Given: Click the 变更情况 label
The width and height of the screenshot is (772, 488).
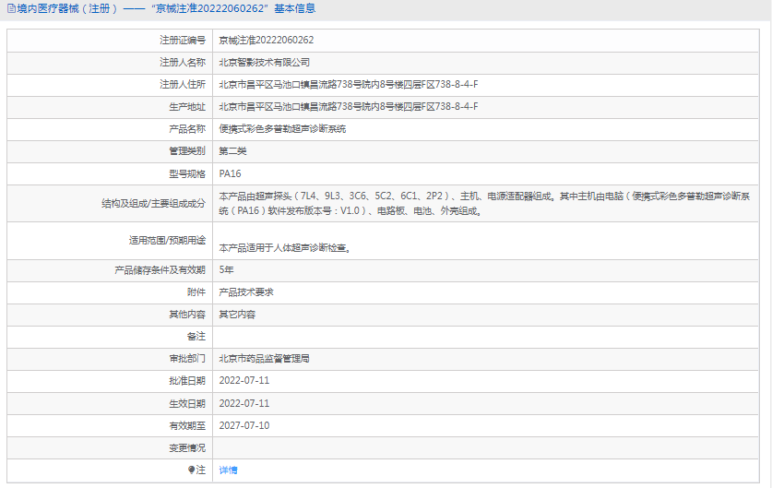Looking at the screenshot, I should tap(187, 447).
